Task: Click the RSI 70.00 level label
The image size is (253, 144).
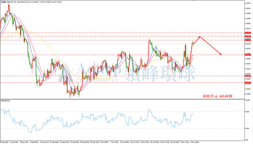Action: [247, 112]
